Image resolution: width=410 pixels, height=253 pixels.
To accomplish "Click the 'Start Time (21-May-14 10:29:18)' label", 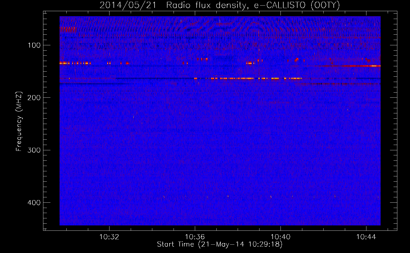I will 220,244.
